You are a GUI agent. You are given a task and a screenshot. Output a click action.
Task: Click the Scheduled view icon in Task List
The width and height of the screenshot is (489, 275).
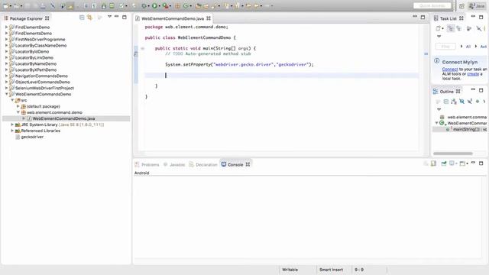tap(458, 28)
